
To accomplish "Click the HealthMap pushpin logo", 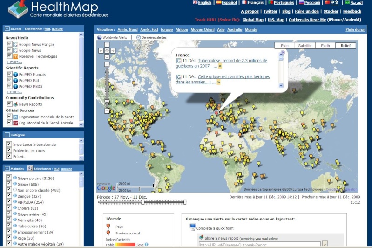I will point(18,9).
